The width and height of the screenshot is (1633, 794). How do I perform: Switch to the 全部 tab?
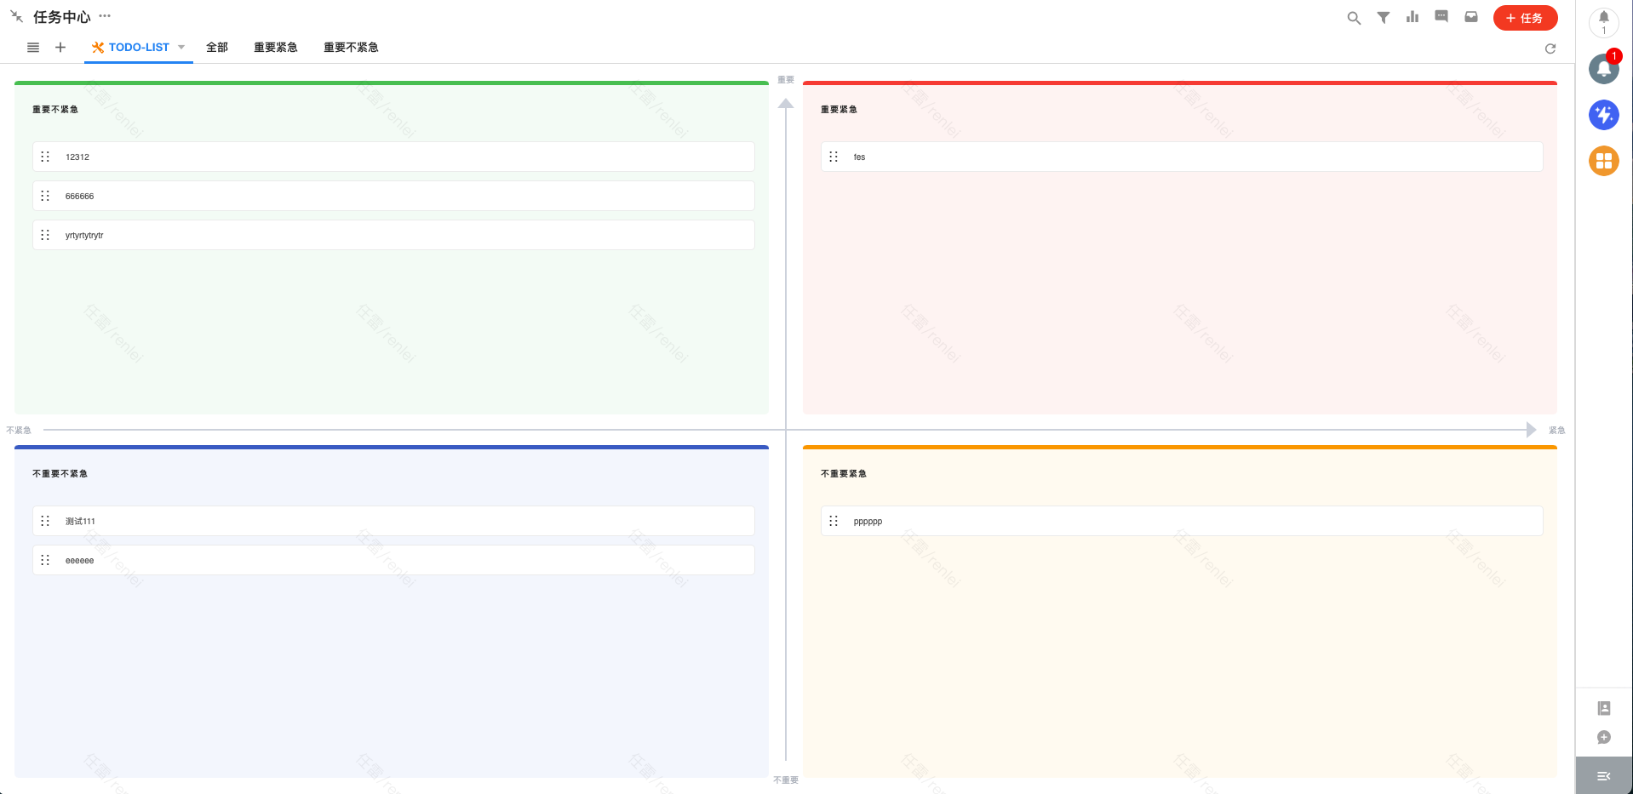tap(217, 48)
